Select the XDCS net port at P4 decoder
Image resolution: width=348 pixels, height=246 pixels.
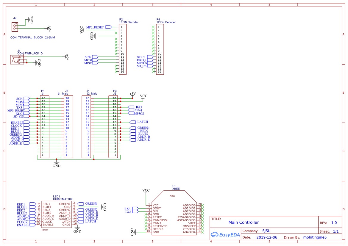click(150, 57)
